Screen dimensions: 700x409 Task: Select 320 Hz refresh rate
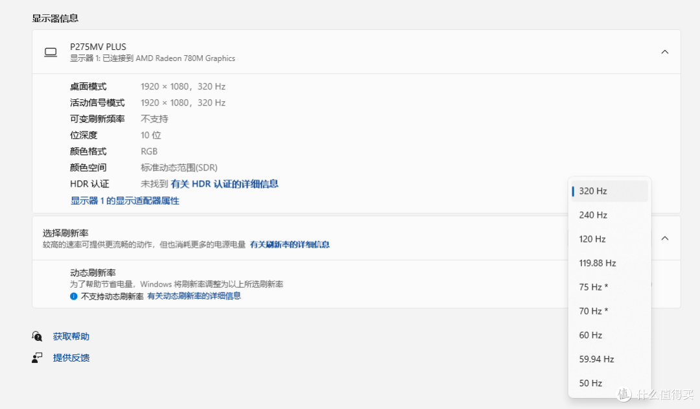coord(609,191)
